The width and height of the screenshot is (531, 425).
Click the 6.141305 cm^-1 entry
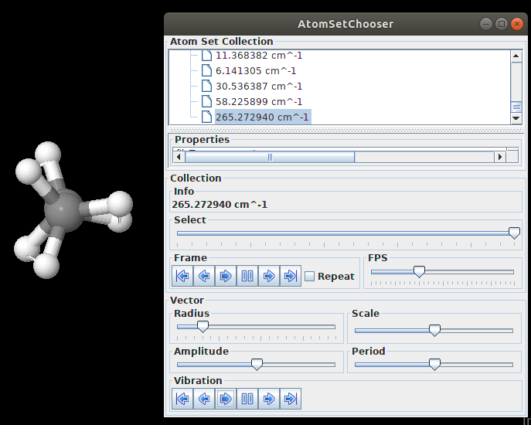click(x=255, y=70)
